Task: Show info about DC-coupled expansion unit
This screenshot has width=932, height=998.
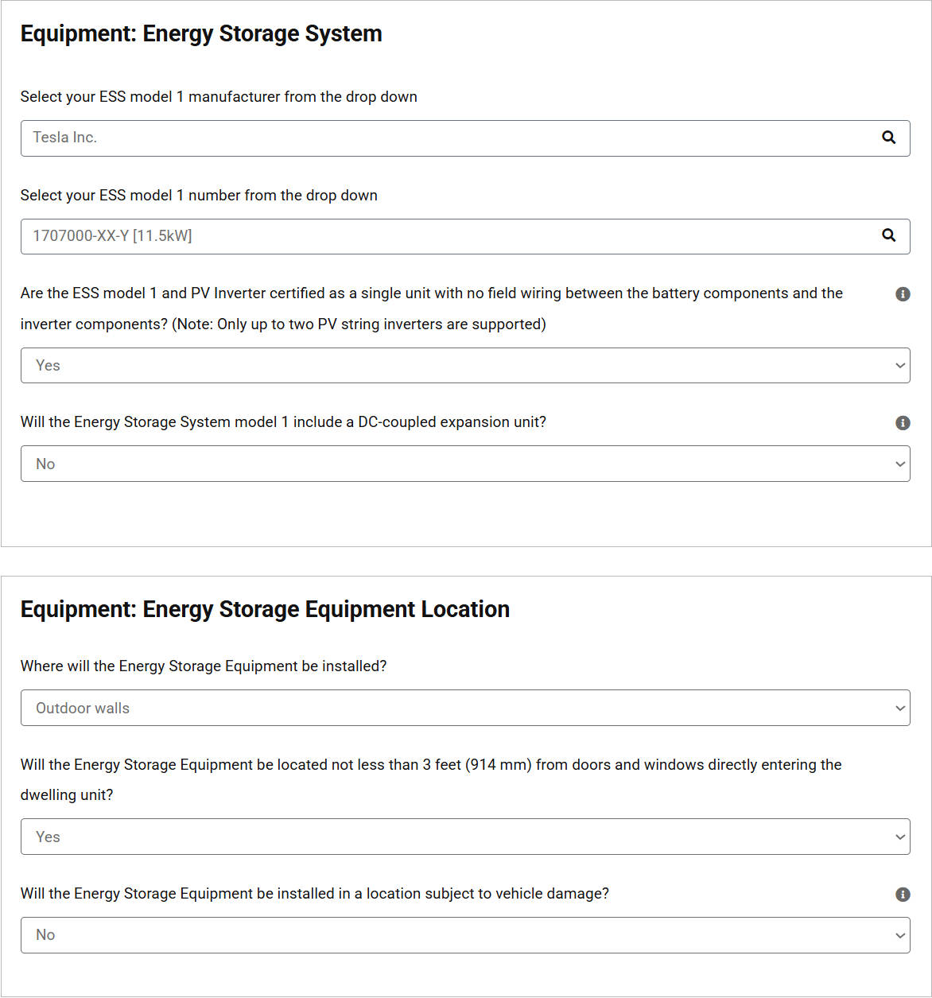Action: (903, 423)
